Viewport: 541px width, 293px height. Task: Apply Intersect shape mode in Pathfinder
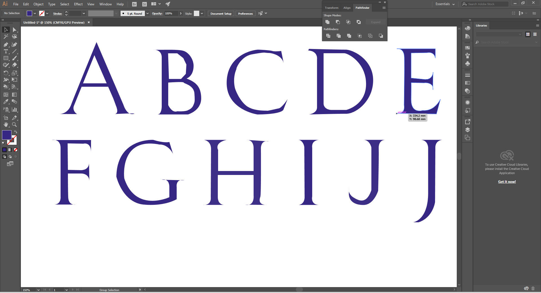pyautogui.click(x=348, y=22)
